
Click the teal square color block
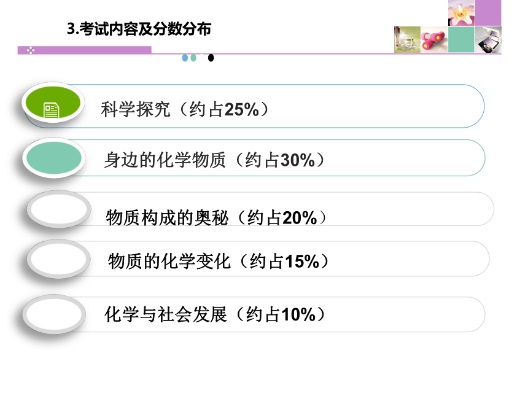pos(461,40)
